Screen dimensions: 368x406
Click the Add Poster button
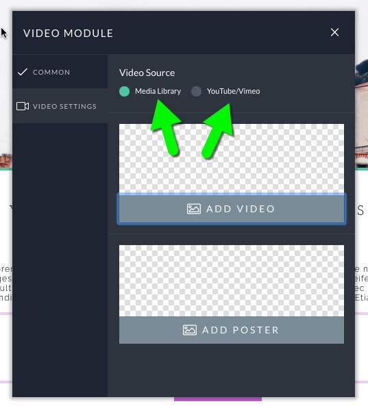[x=232, y=330]
